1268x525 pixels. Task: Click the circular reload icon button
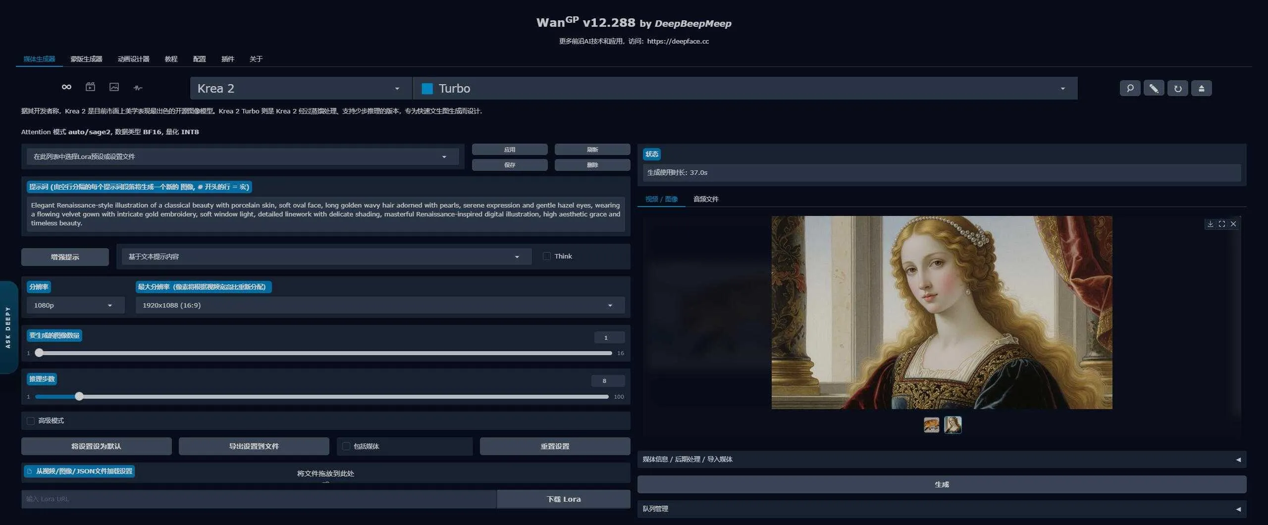click(x=1177, y=88)
